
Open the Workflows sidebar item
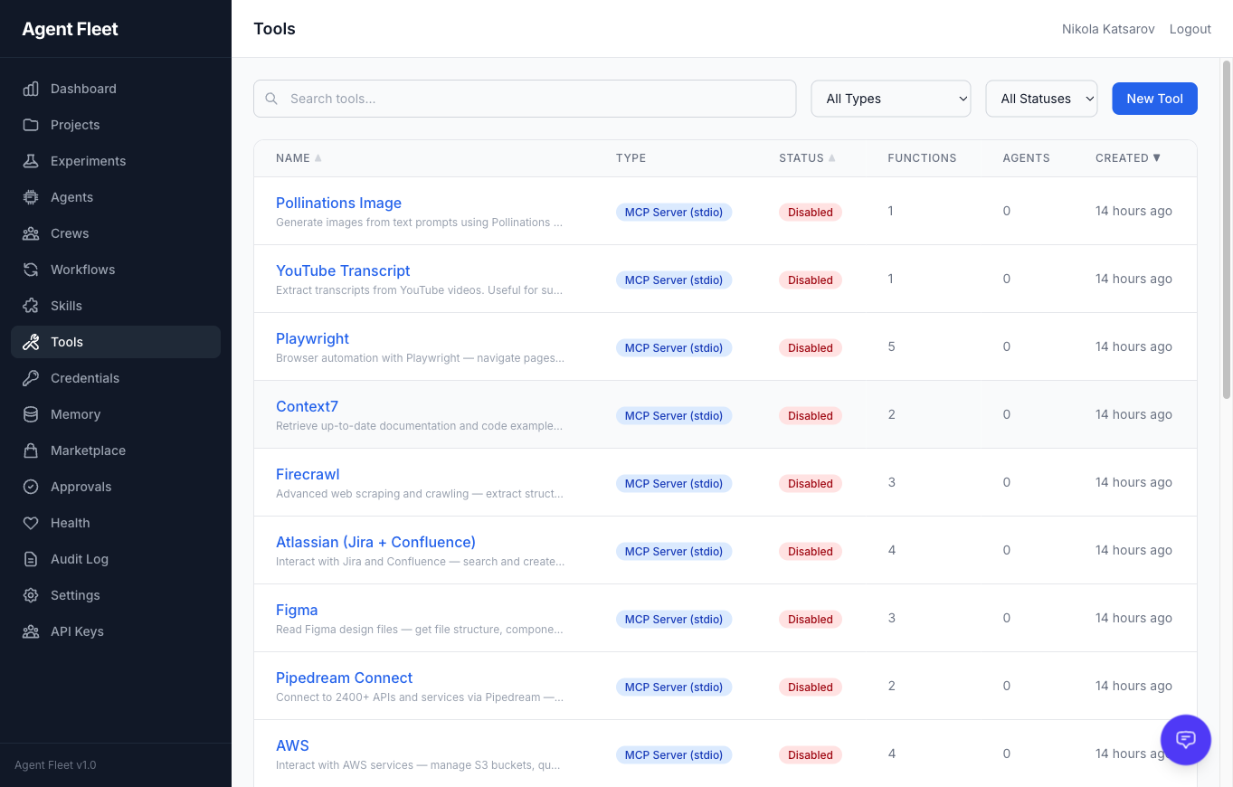(x=116, y=270)
